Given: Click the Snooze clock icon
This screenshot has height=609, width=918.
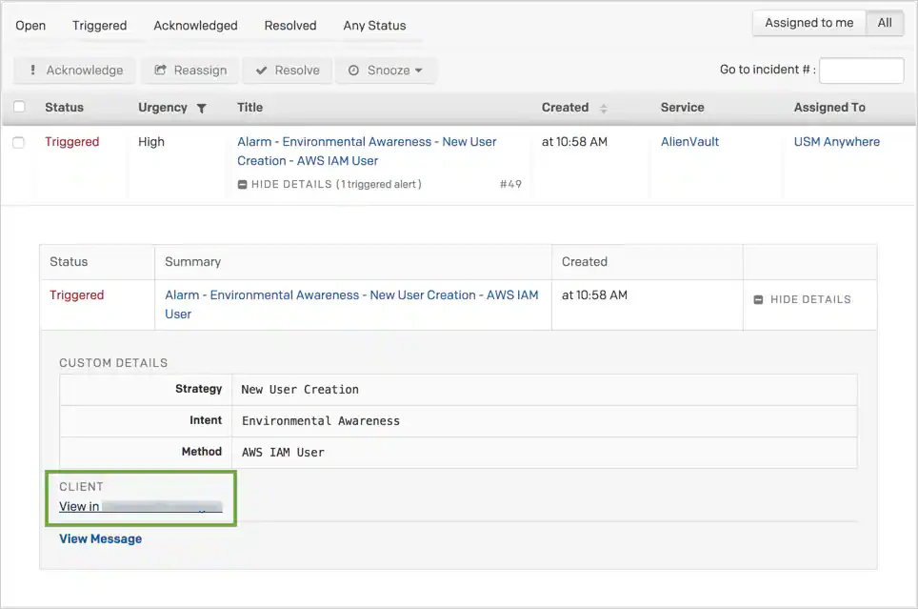Looking at the screenshot, I should click(x=353, y=71).
